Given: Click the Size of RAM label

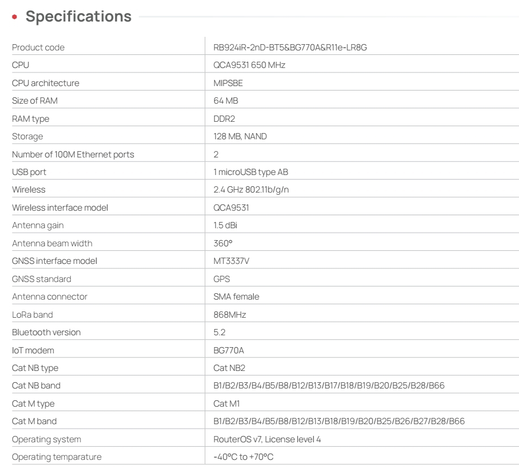Looking at the screenshot, I should coord(34,101).
